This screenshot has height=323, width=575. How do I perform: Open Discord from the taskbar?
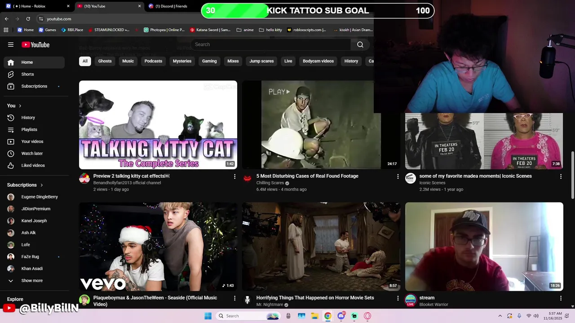click(x=341, y=316)
